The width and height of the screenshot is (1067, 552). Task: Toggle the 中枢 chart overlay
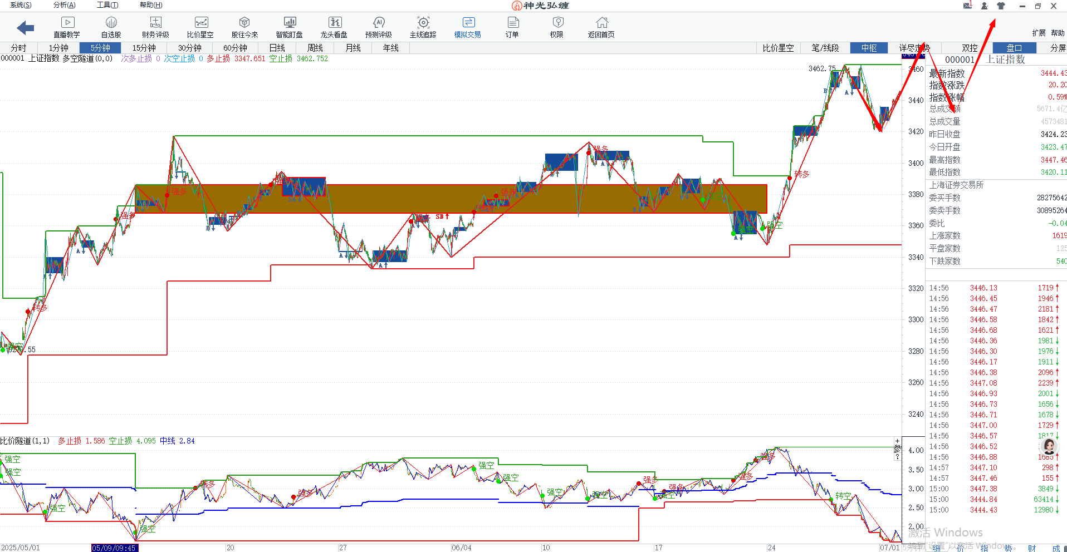(869, 48)
